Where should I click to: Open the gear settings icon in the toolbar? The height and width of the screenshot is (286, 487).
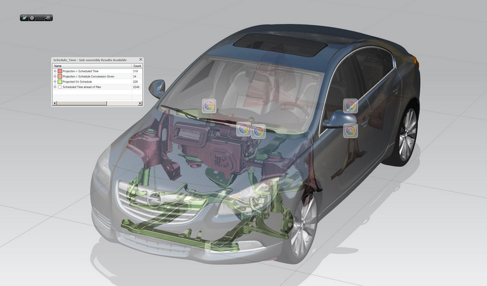tap(32, 18)
